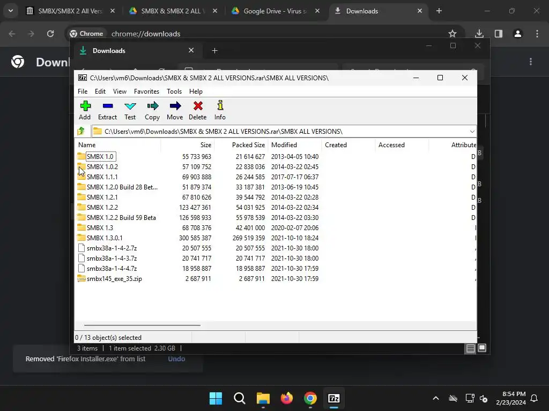549x411 pixels.
Task: Toggle Chrome side panel
Action: (499, 34)
